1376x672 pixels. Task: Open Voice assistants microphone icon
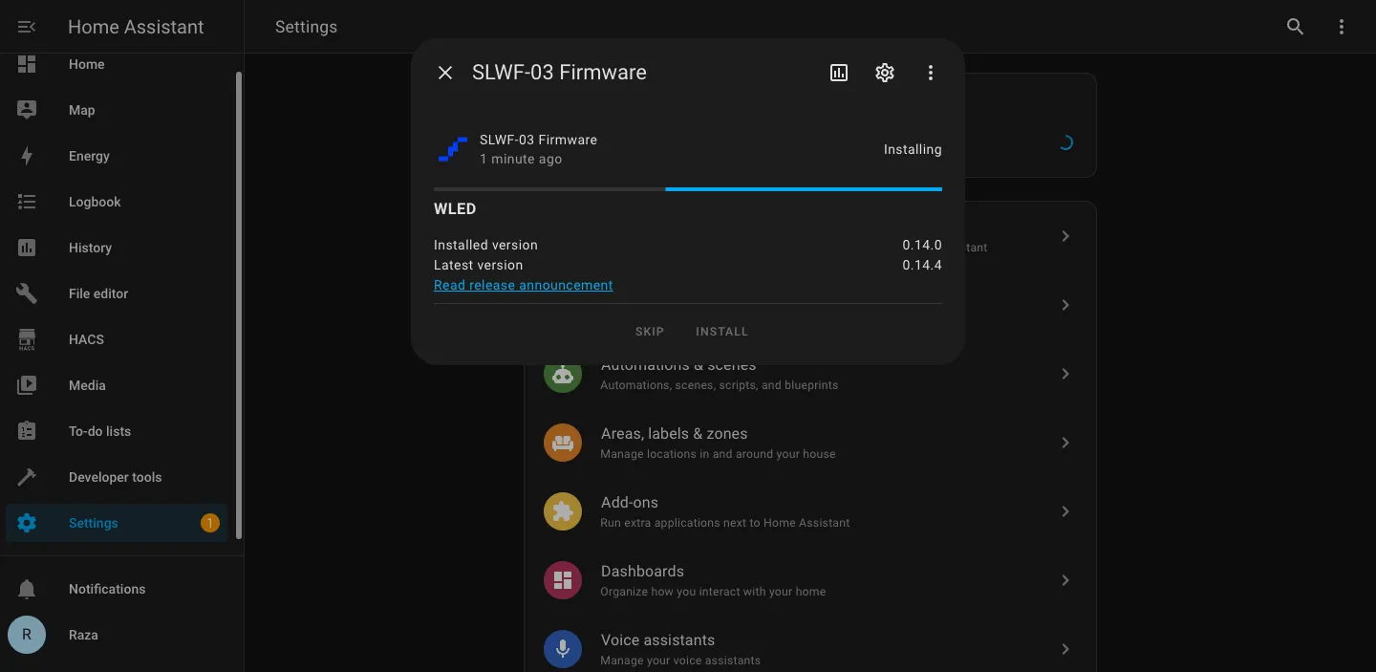click(563, 649)
